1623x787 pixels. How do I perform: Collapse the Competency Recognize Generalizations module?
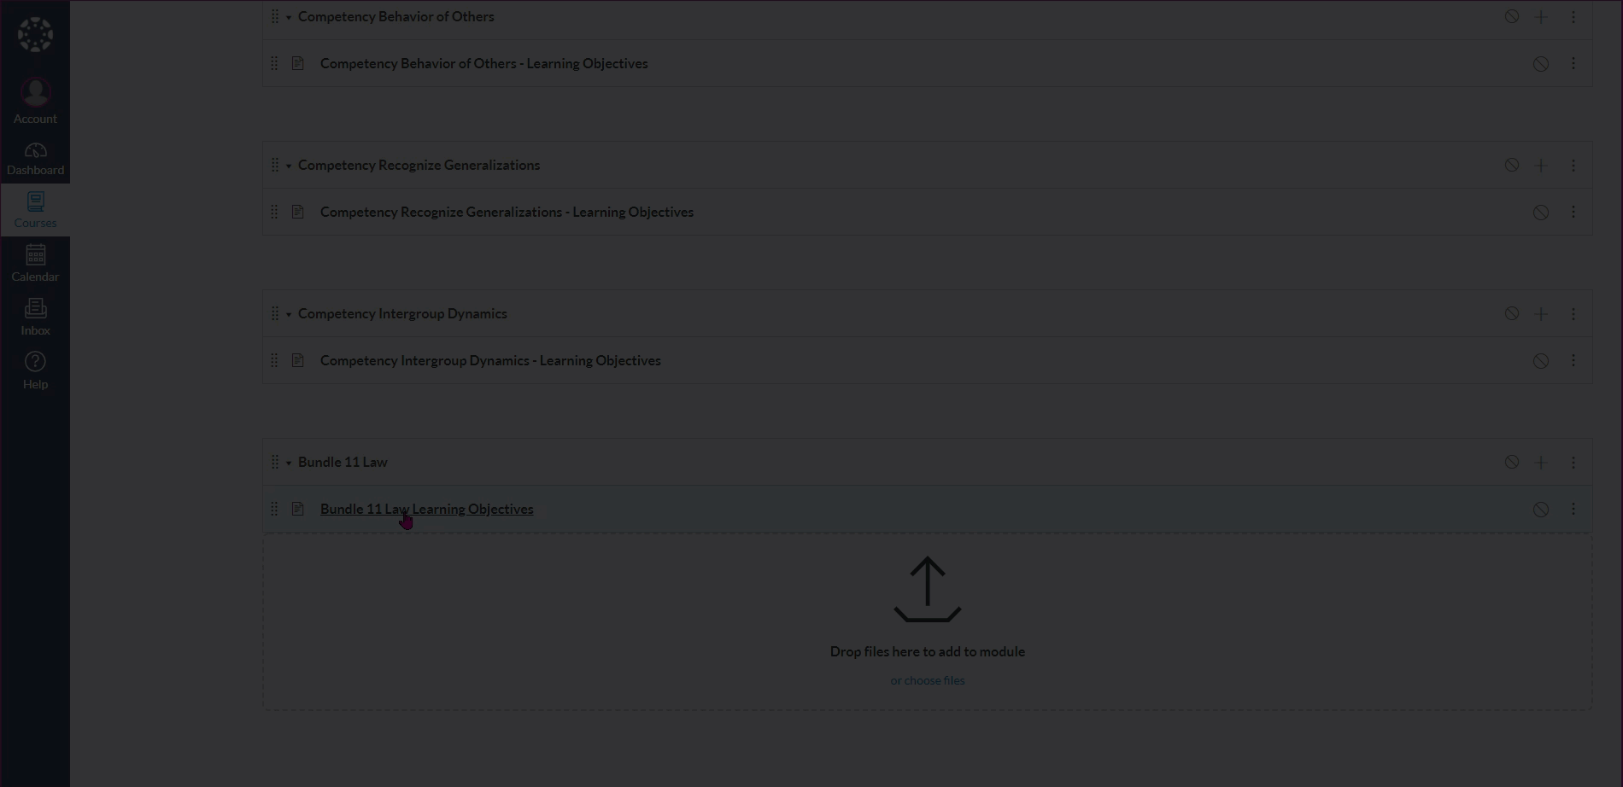289,166
